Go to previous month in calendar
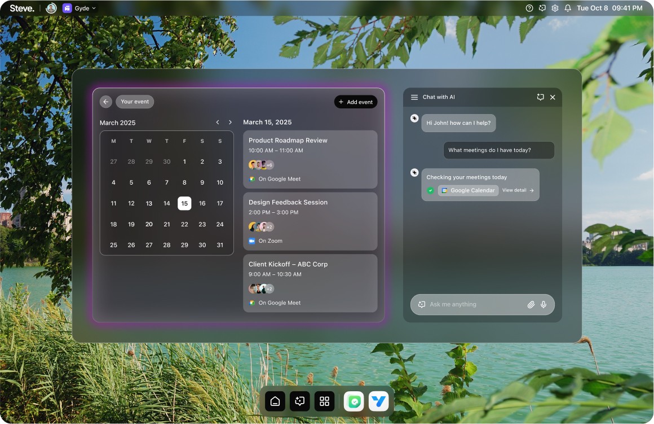 click(x=217, y=123)
